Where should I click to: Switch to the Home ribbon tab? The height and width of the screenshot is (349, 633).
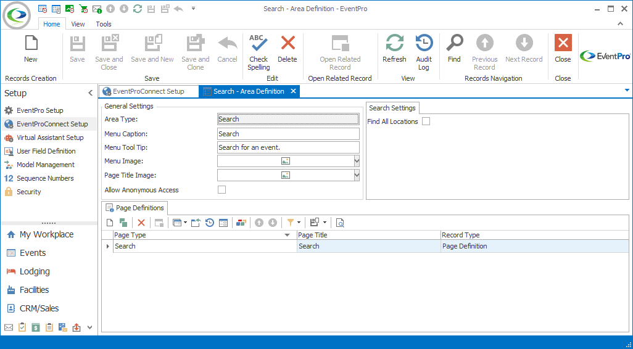tap(52, 24)
